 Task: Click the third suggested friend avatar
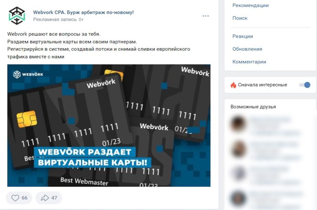pos(238,174)
